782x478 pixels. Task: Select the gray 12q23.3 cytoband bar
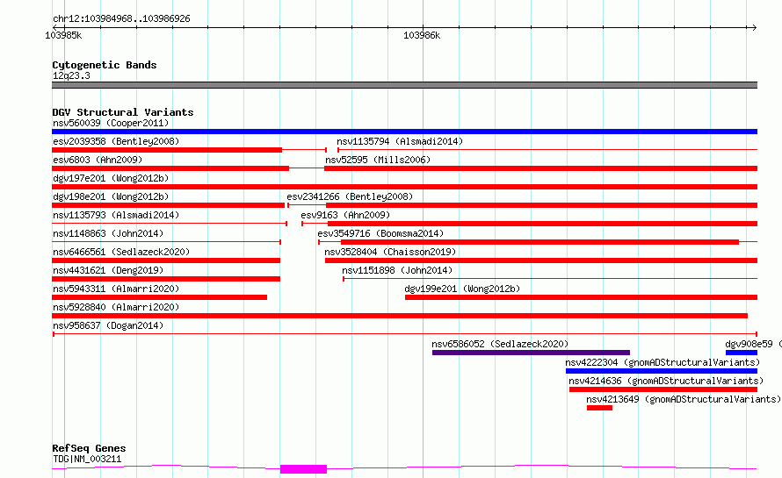click(404, 85)
